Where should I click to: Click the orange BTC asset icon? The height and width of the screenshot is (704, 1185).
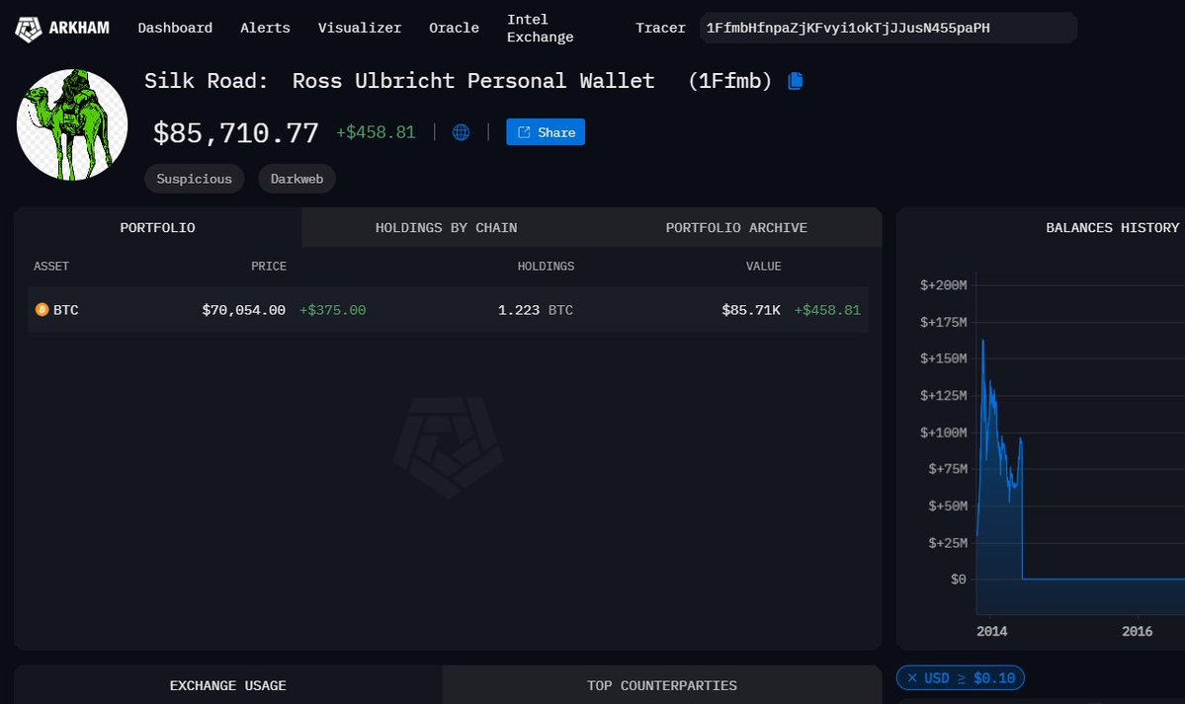tap(42, 310)
